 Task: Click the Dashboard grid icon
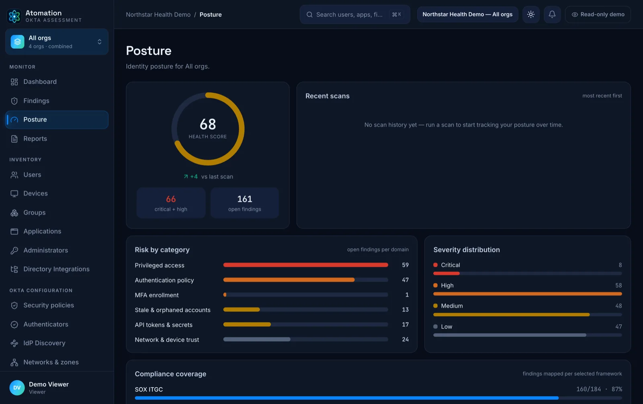point(14,82)
